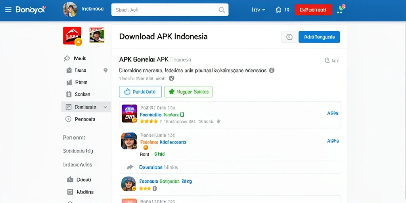The height and width of the screenshot is (203, 406).
Task: Click the info icon after description text
Action: 271,70
